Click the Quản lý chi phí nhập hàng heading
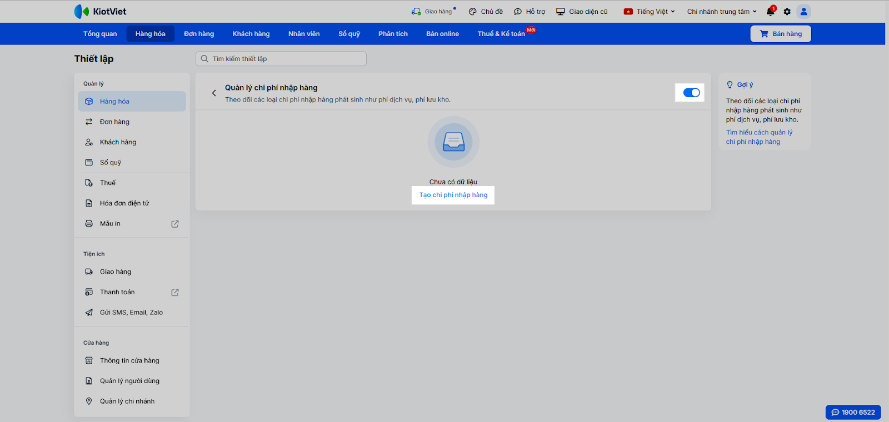Screen dimensions: 889x422 (x=271, y=88)
